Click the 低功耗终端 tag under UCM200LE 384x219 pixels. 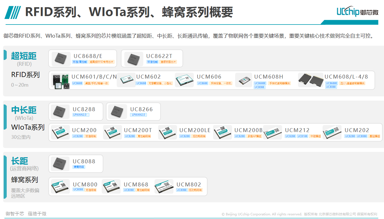(x=199, y=136)
